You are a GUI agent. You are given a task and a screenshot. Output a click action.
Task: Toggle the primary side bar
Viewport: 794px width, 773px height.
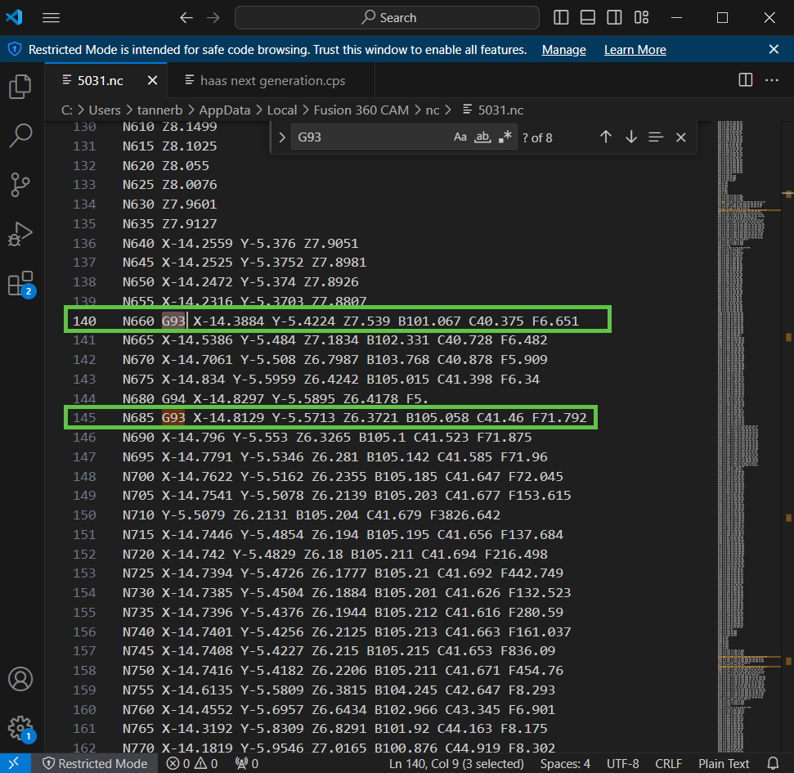tap(561, 18)
